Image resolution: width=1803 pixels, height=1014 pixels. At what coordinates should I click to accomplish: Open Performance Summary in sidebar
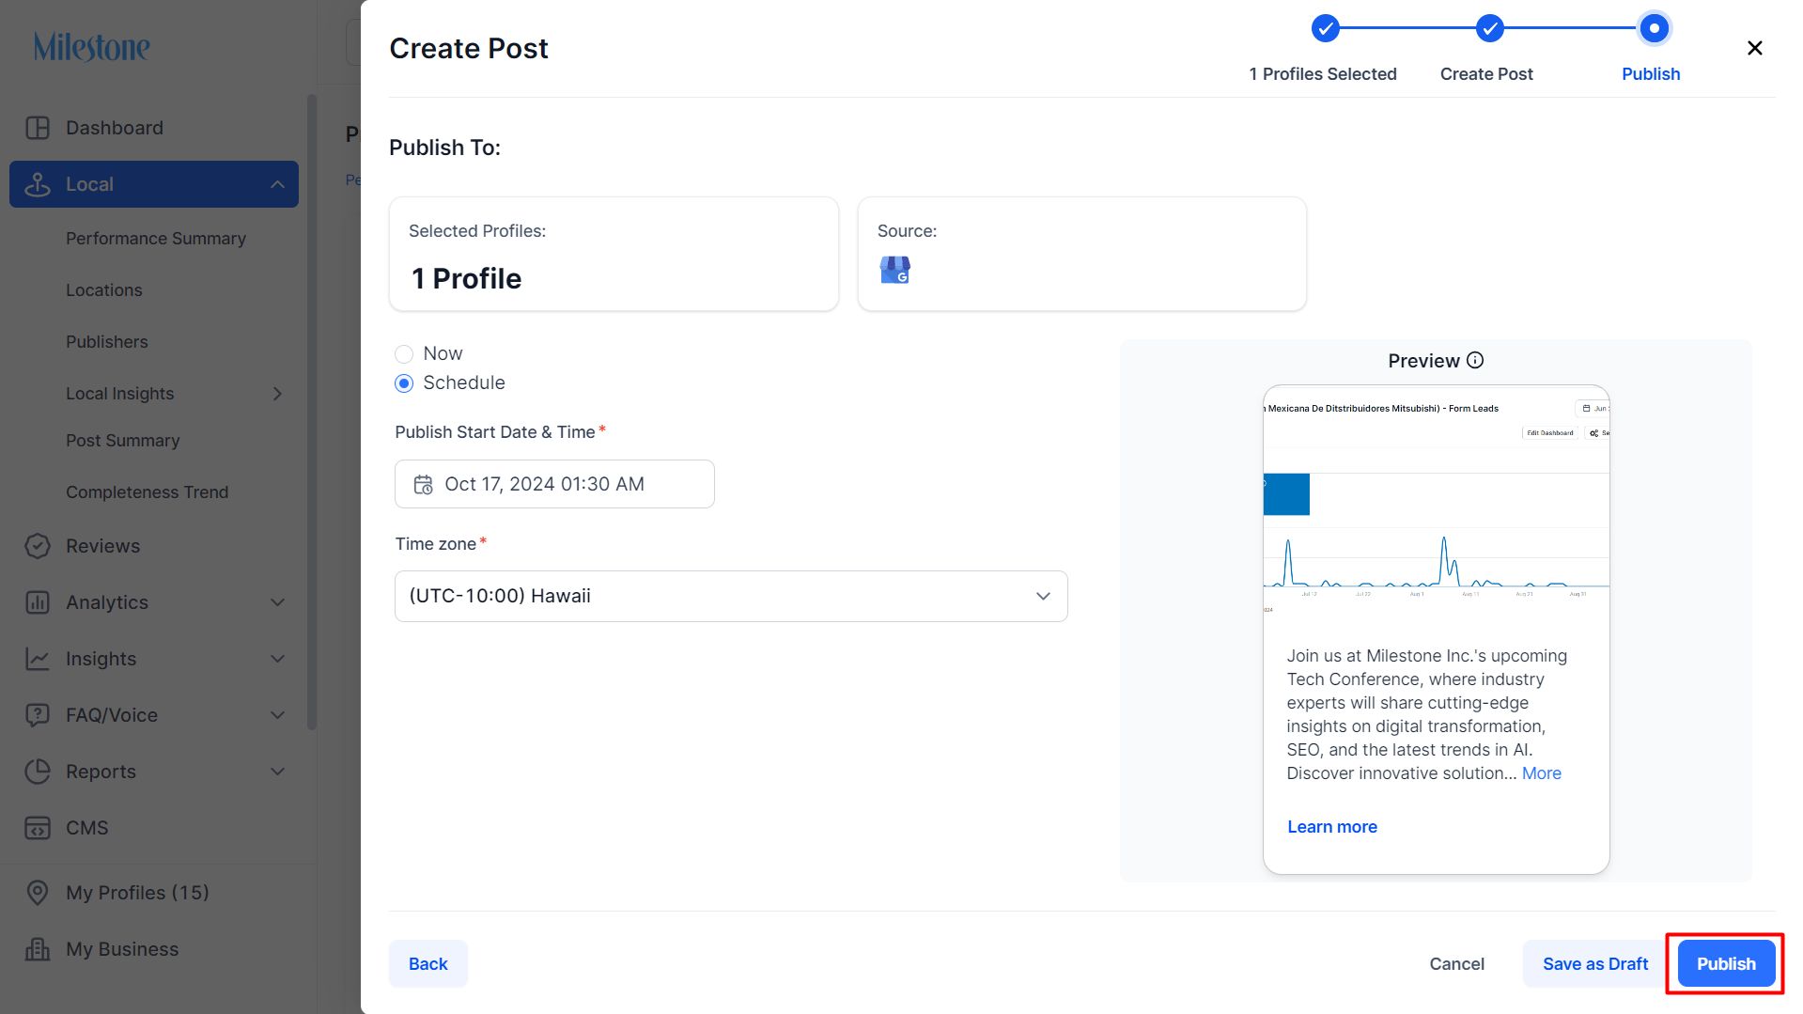coord(156,239)
